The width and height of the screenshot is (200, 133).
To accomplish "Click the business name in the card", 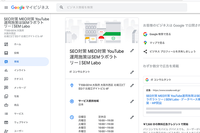I will pos(97,57).
